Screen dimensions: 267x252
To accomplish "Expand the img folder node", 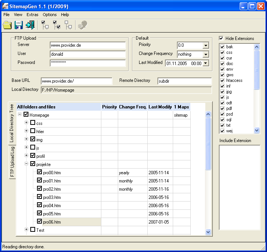I will (26, 139).
